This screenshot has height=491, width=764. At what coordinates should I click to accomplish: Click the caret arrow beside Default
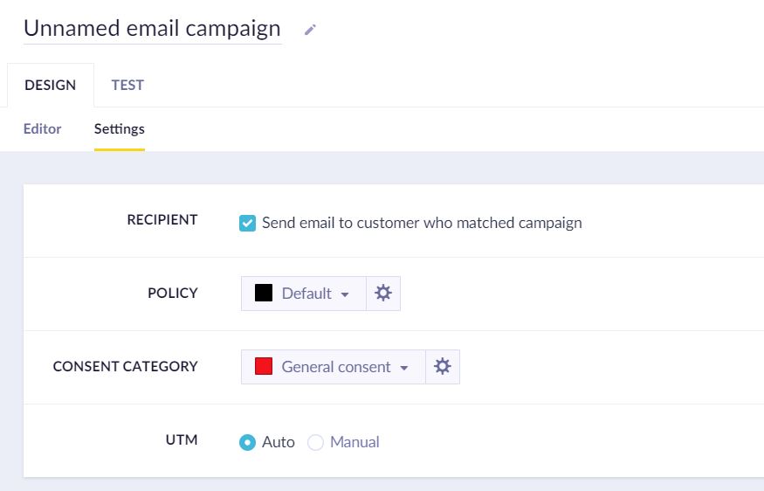(x=345, y=294)
